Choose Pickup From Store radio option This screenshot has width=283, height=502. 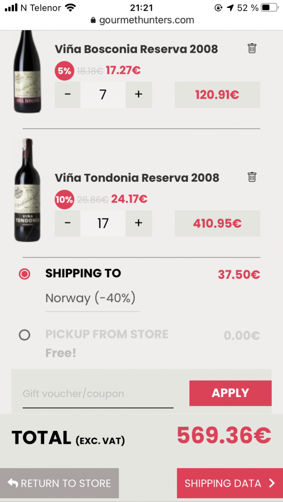24,335
